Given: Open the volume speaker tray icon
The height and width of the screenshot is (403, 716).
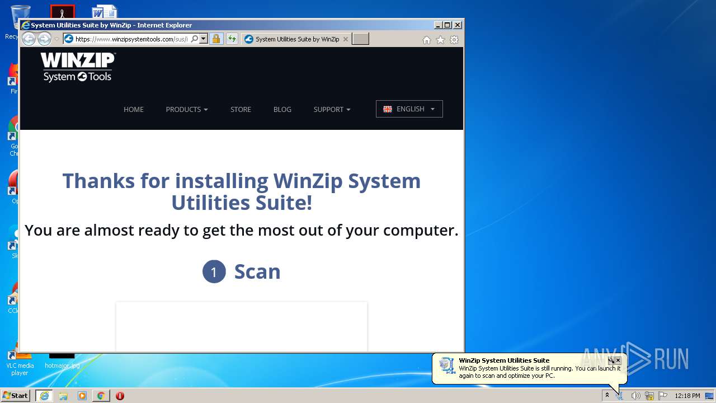Looking at the screenshot, I should 635,396.
